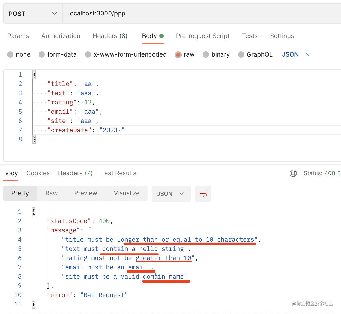Select the none body type radio
This screenshot has height=314, width=341.
tap(11, 54)
